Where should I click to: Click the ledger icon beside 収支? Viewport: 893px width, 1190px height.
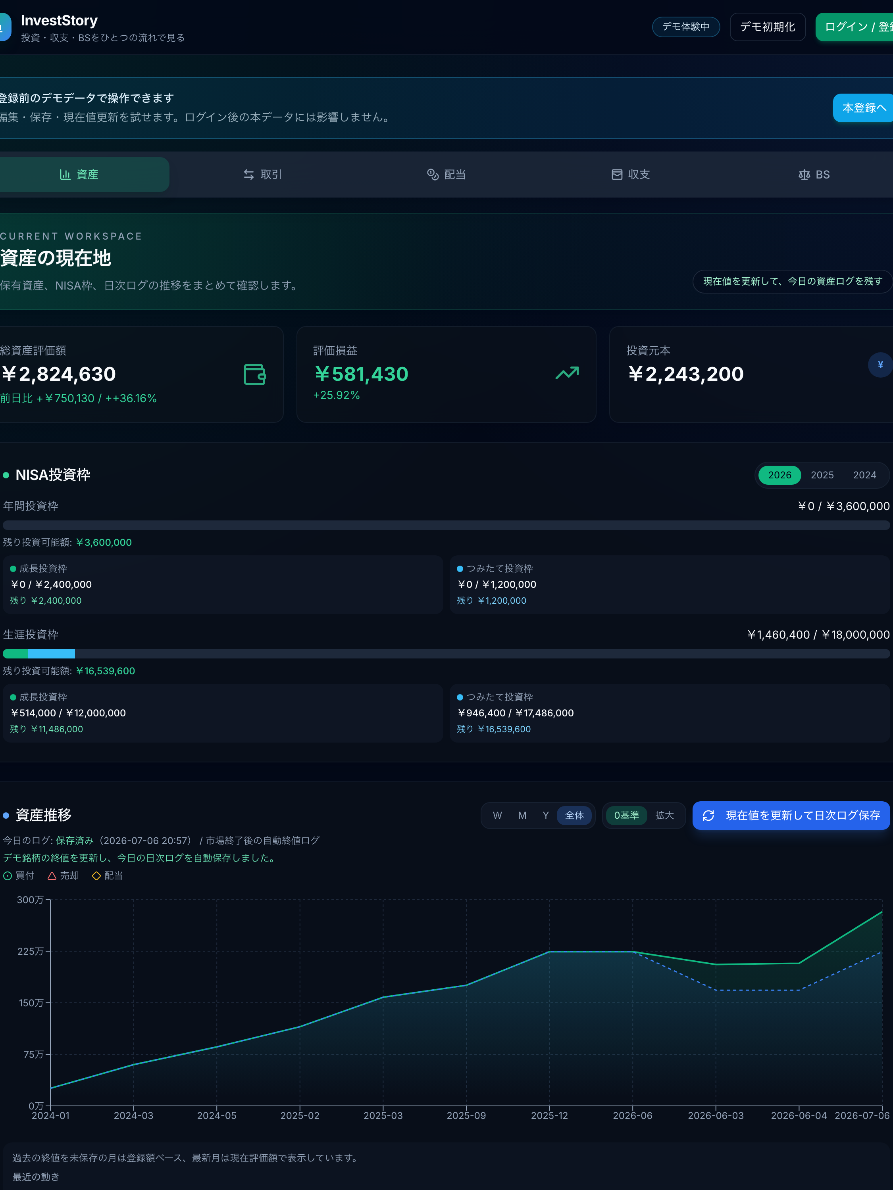click(617, 174)
